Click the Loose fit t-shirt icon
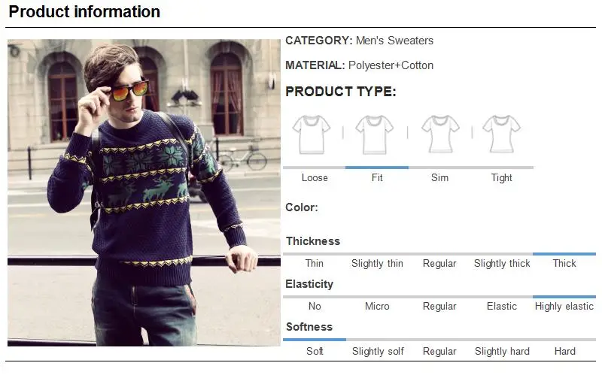The height and width of the screenshot is (378, 602). coord(312,135)
